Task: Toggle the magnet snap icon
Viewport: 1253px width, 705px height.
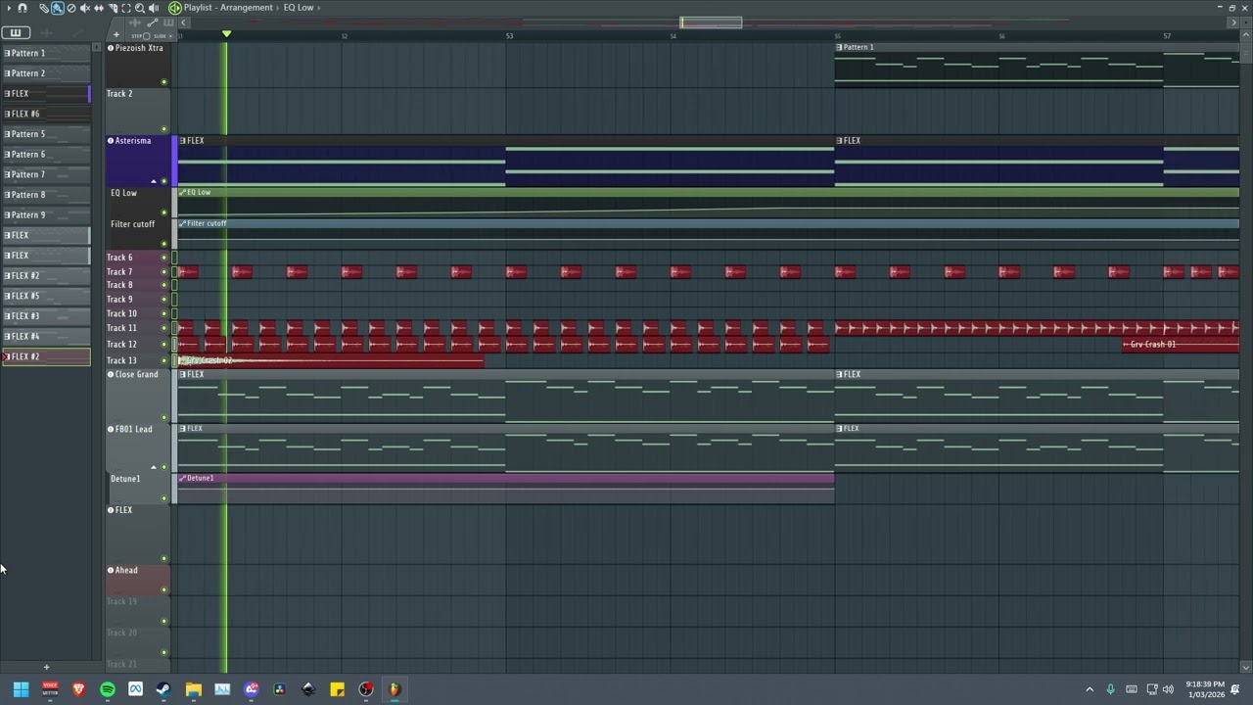Action: point(23,8)
